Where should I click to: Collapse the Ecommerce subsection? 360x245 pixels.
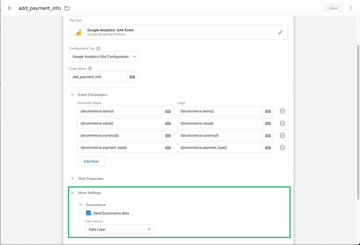80,205
